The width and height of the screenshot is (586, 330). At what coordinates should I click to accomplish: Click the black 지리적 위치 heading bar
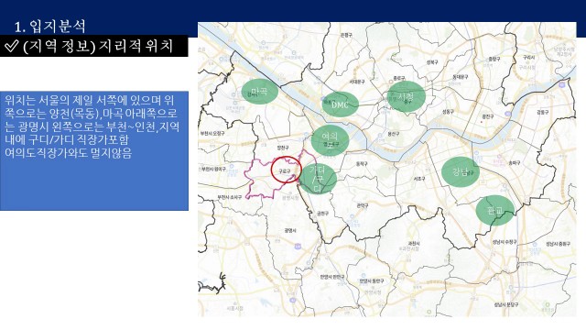pos(93,46)
